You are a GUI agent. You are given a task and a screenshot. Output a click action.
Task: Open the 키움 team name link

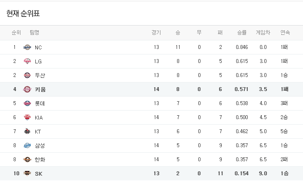pos(40,89)
